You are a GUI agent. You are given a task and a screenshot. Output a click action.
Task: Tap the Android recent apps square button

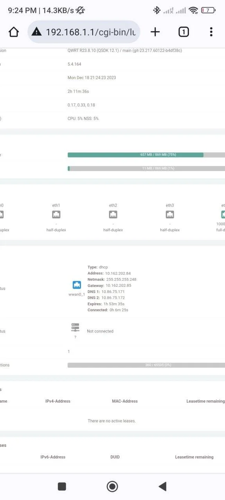[x=62, y=486]
